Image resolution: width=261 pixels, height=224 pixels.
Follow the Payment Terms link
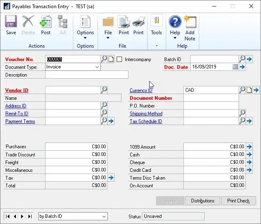tap(20, 121)
